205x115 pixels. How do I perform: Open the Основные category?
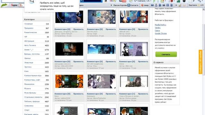[x=29, y=24]
